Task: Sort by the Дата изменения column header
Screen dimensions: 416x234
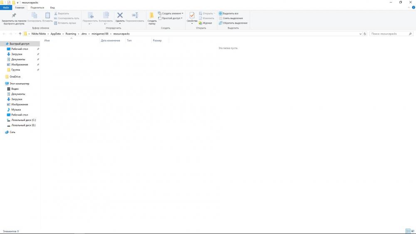Action: click(x=110, y=41)
